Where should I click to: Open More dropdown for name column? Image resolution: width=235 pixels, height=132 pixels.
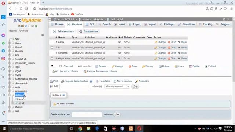click(182, 42)
